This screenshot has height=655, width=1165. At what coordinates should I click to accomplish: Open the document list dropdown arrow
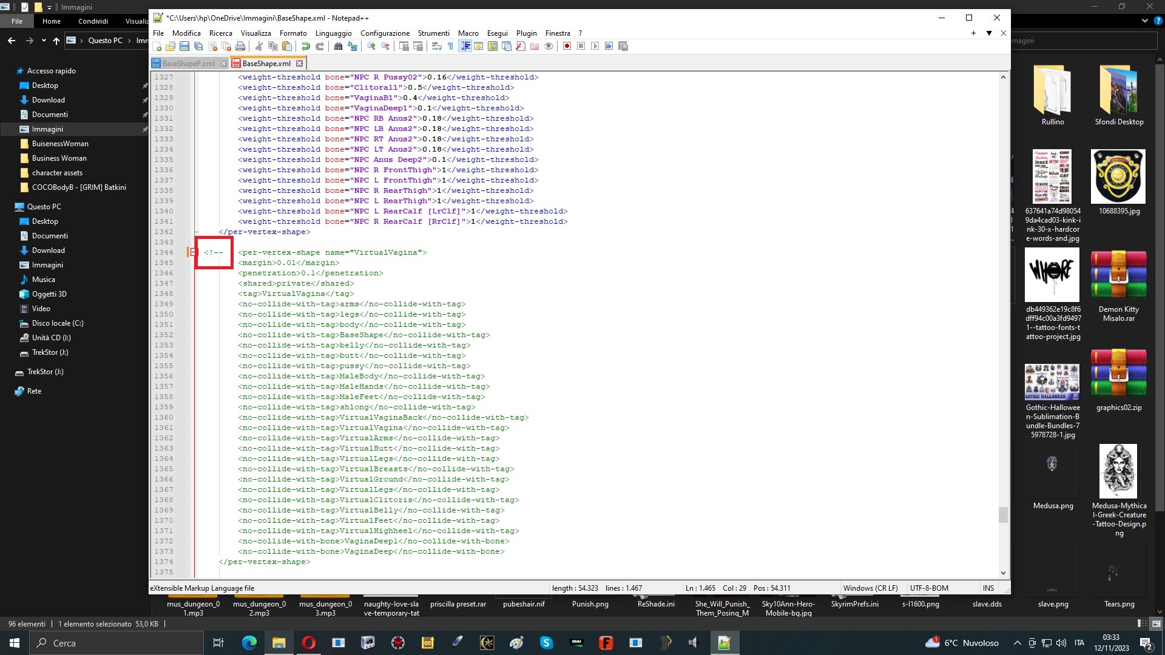[989, 33]
